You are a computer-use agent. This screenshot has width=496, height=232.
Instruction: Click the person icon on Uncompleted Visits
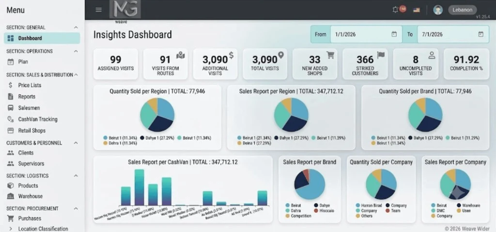(432, 56)
